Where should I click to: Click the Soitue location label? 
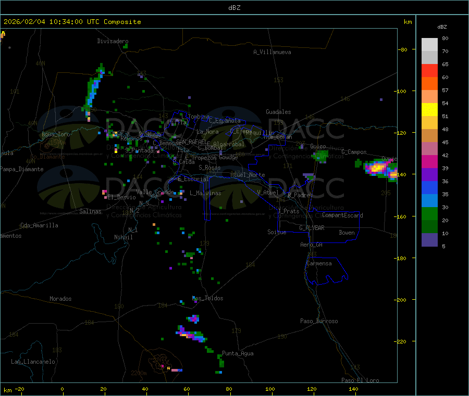pyautogui.click(x=277, y=232)
